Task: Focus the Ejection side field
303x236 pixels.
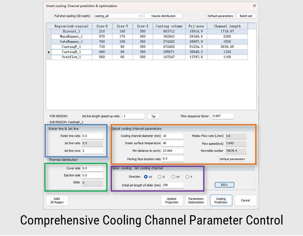Action: tap(92, 175)
